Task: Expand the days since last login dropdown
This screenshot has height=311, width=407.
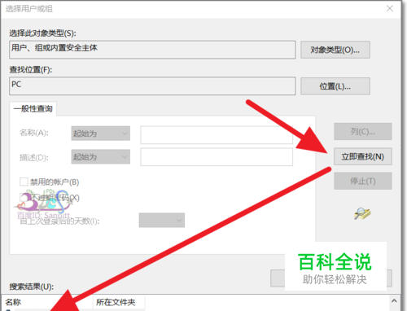Action: [162, 220]
